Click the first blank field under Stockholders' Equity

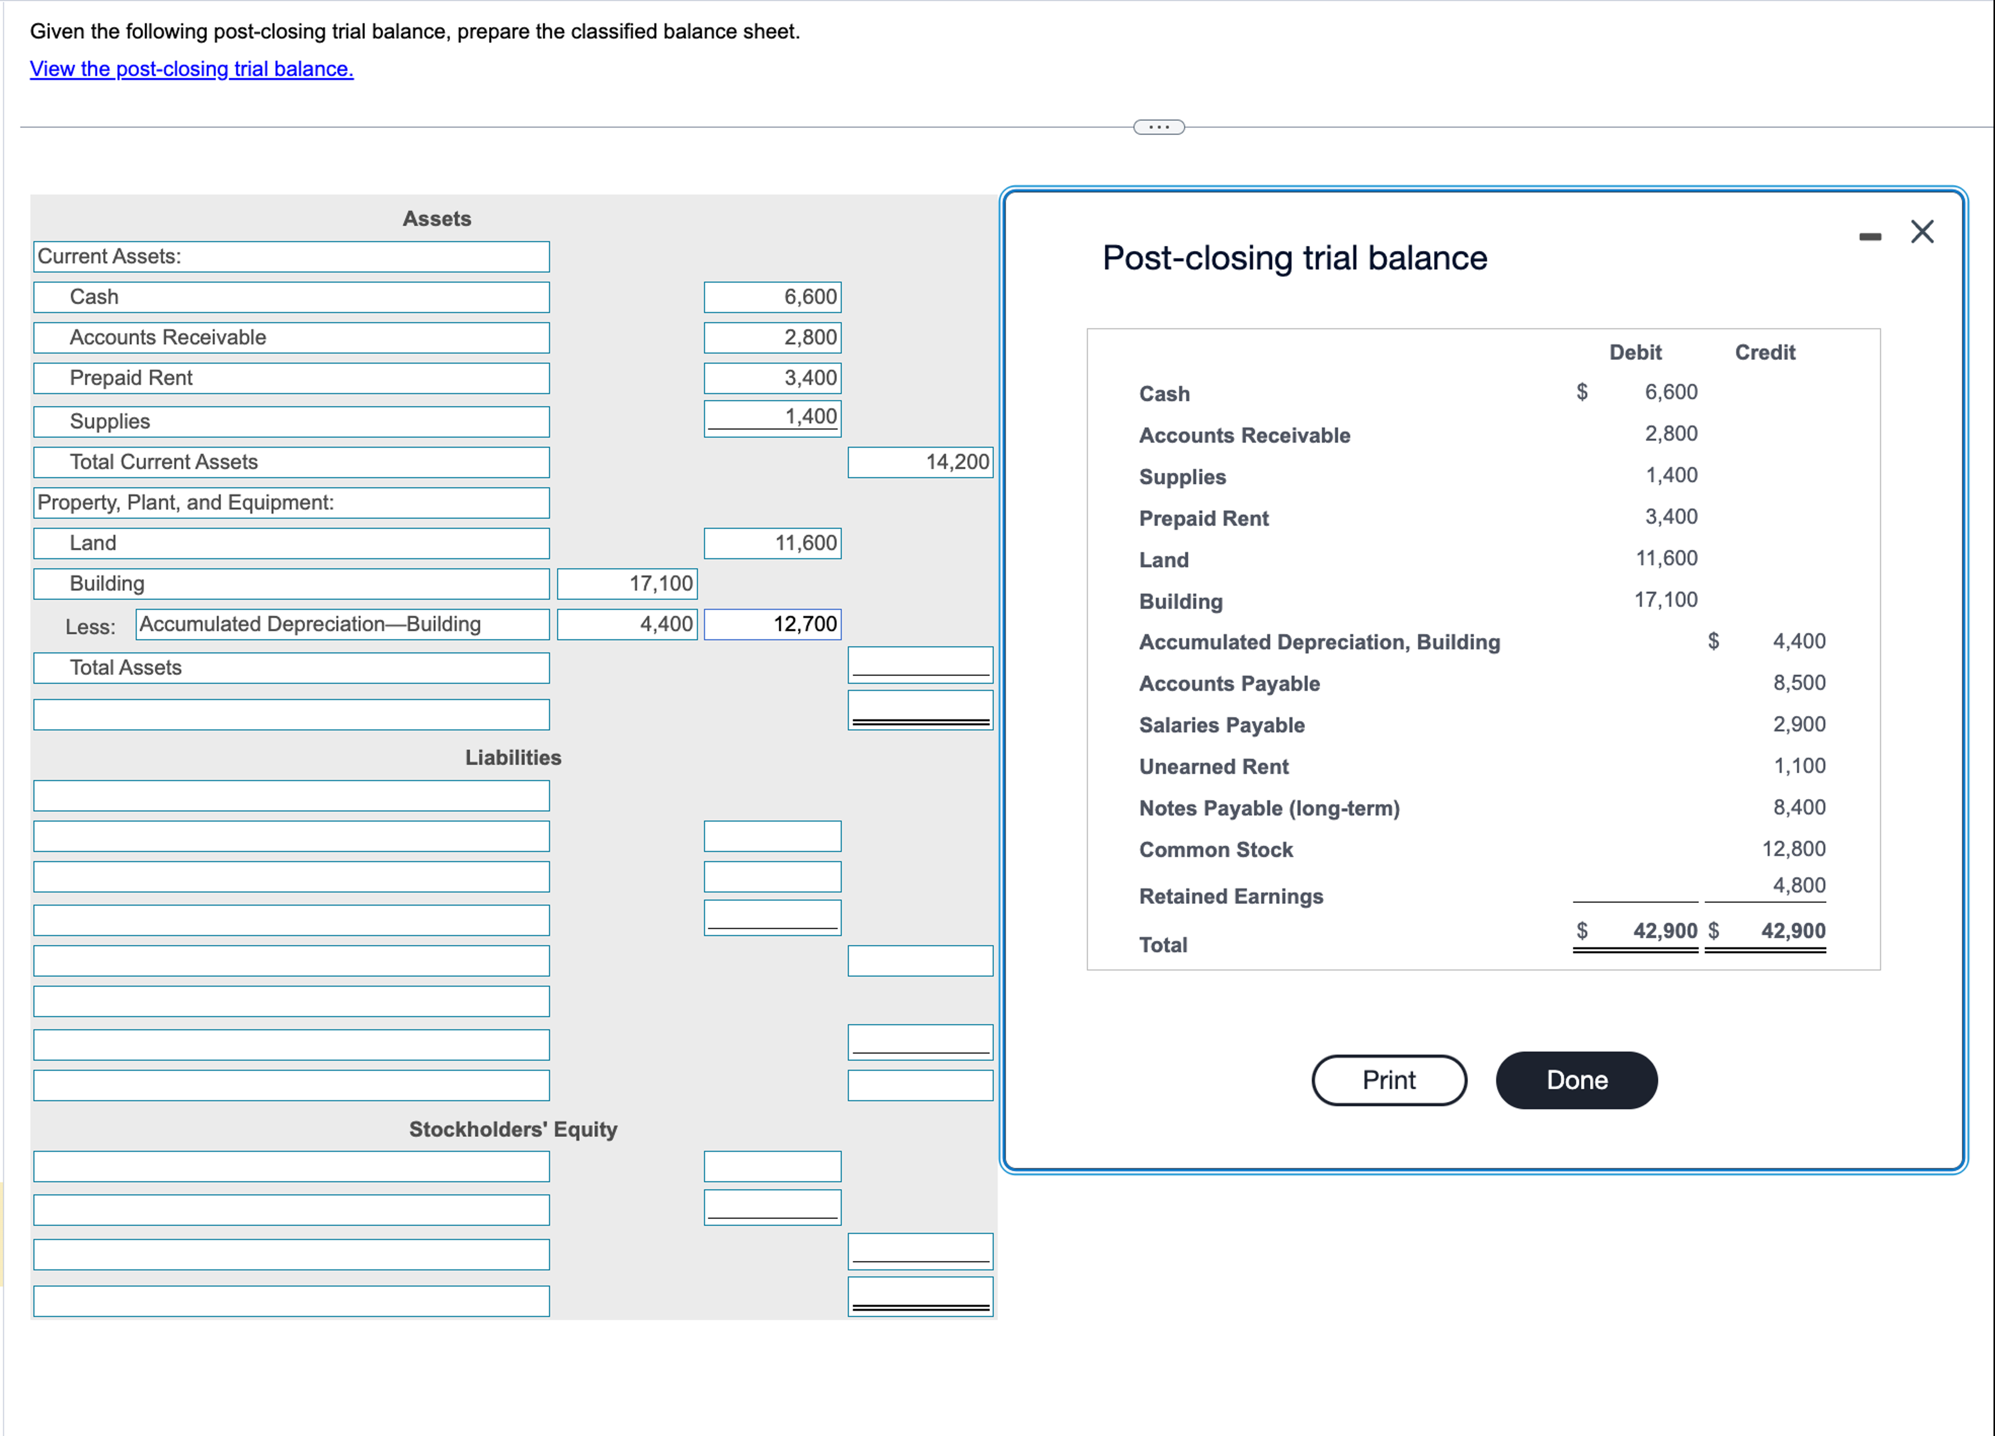click(292, 1167)
